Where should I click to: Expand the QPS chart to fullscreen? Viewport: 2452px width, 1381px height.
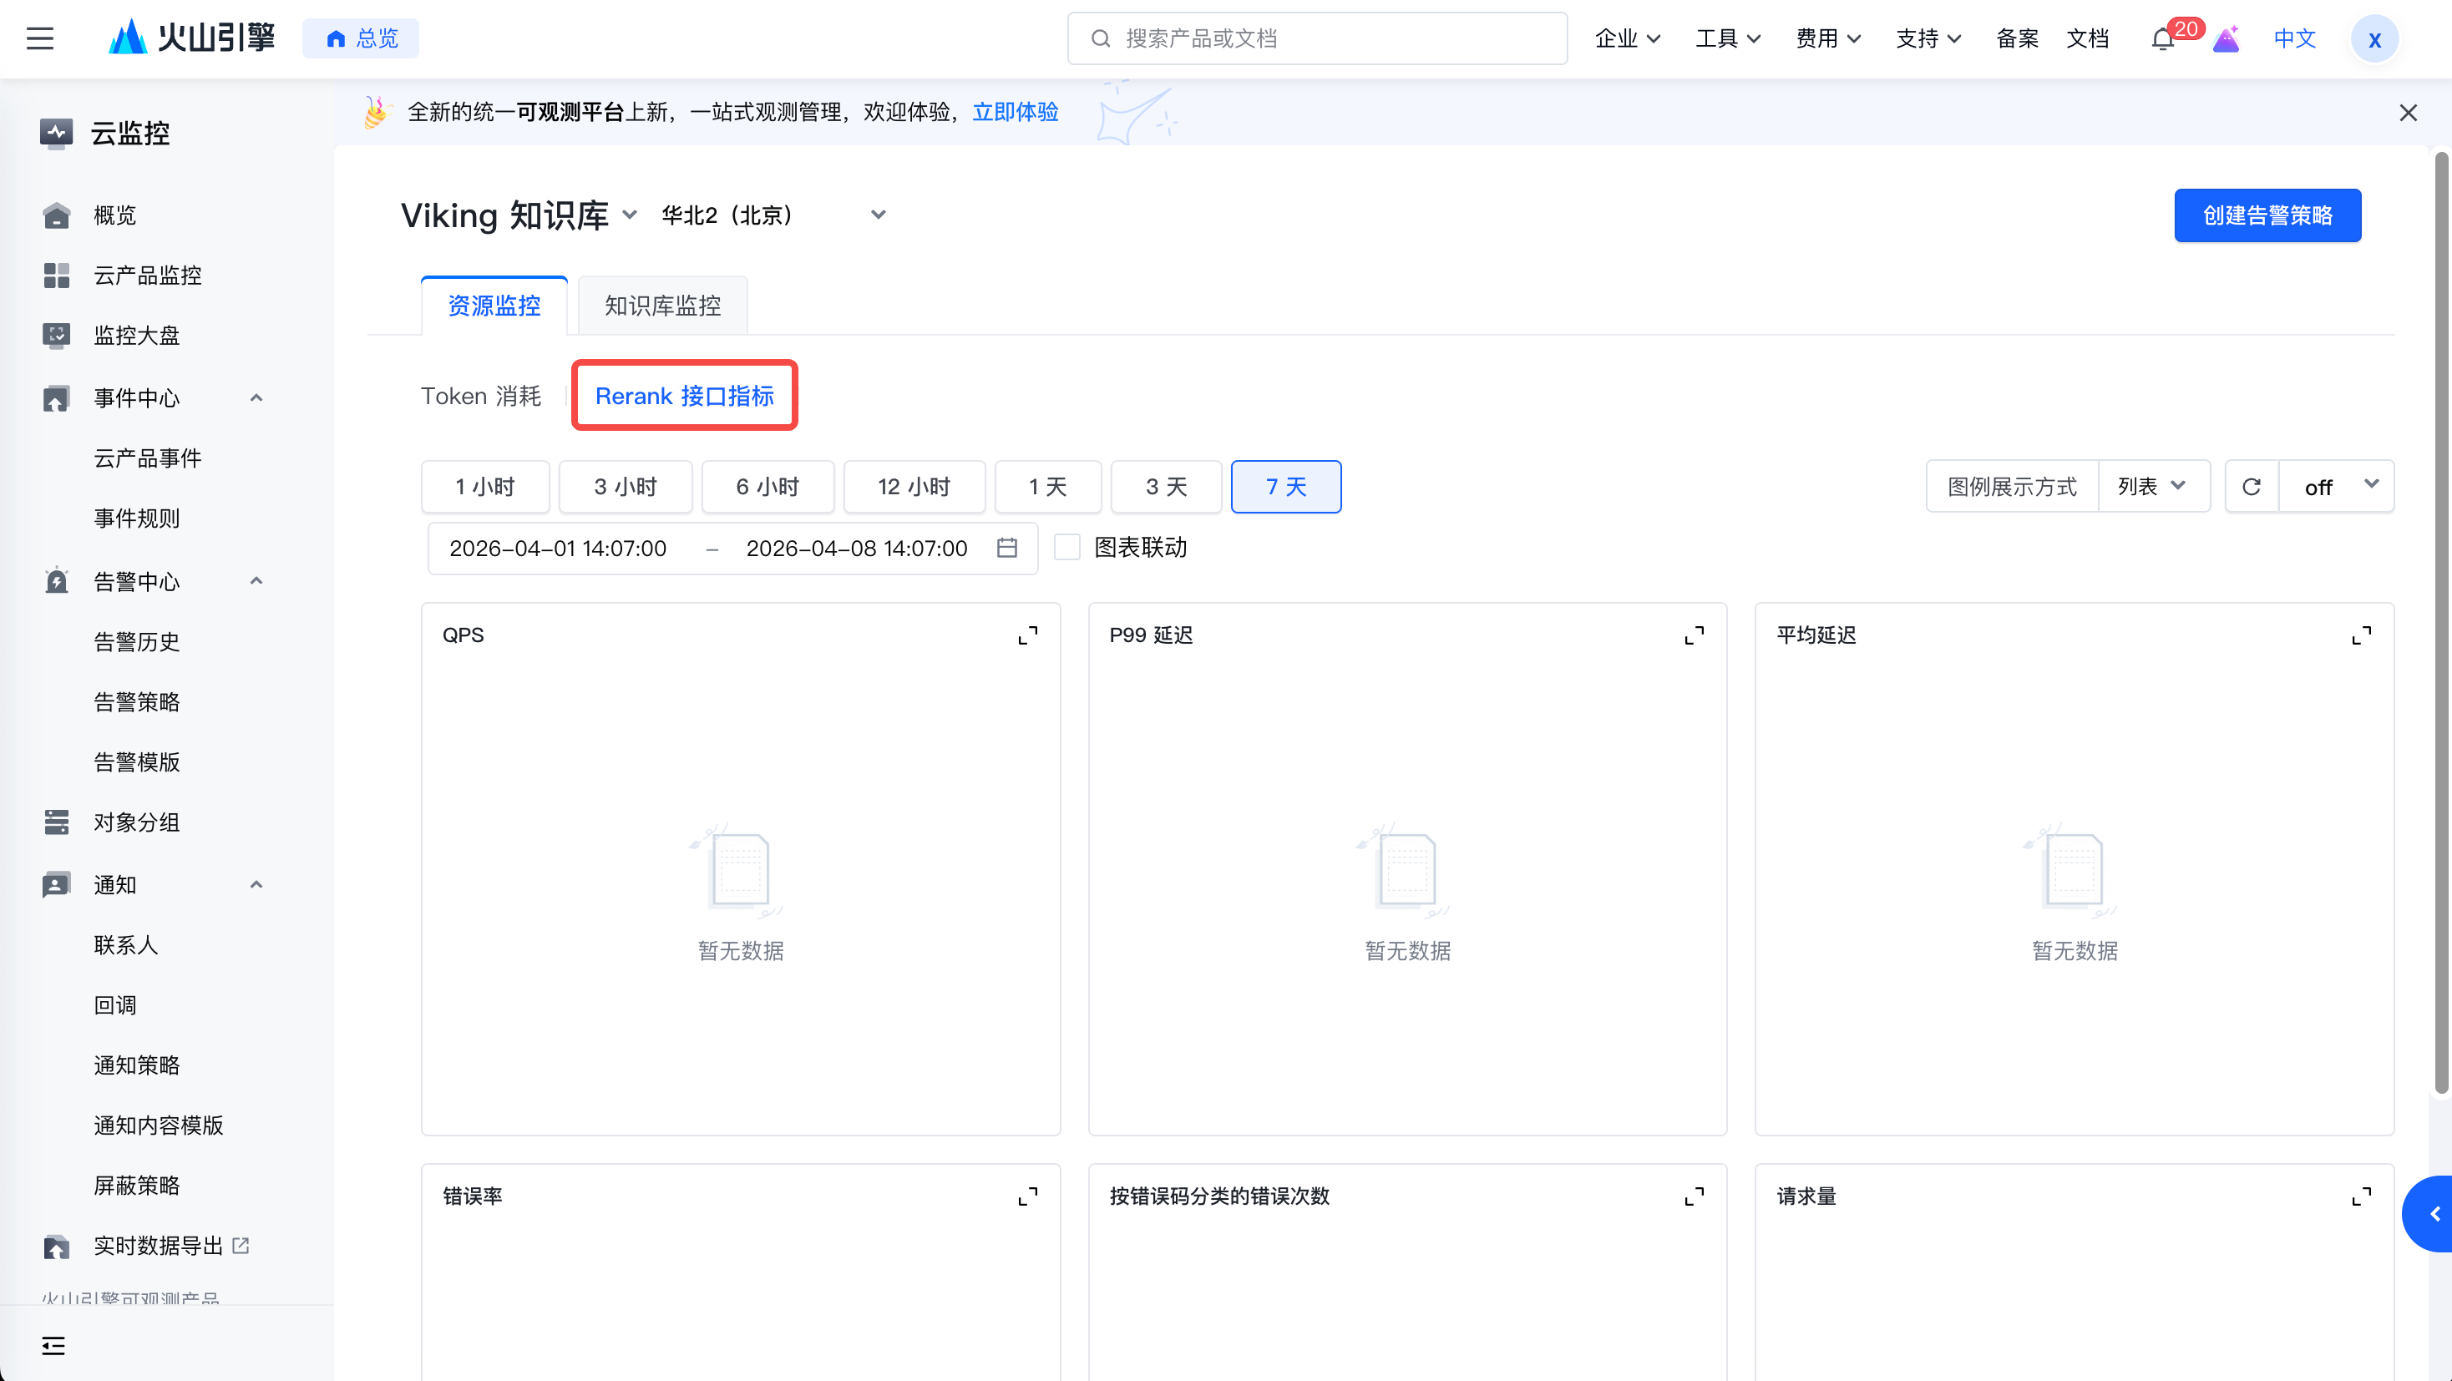coord(1027,635)
